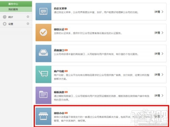Click the new badge beside 商户功能

(66, 71)
